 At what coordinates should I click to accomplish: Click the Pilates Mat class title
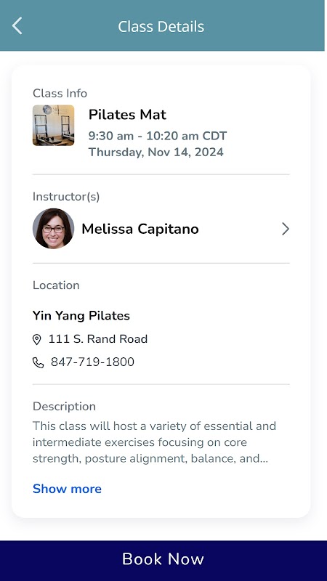[127, 115]
